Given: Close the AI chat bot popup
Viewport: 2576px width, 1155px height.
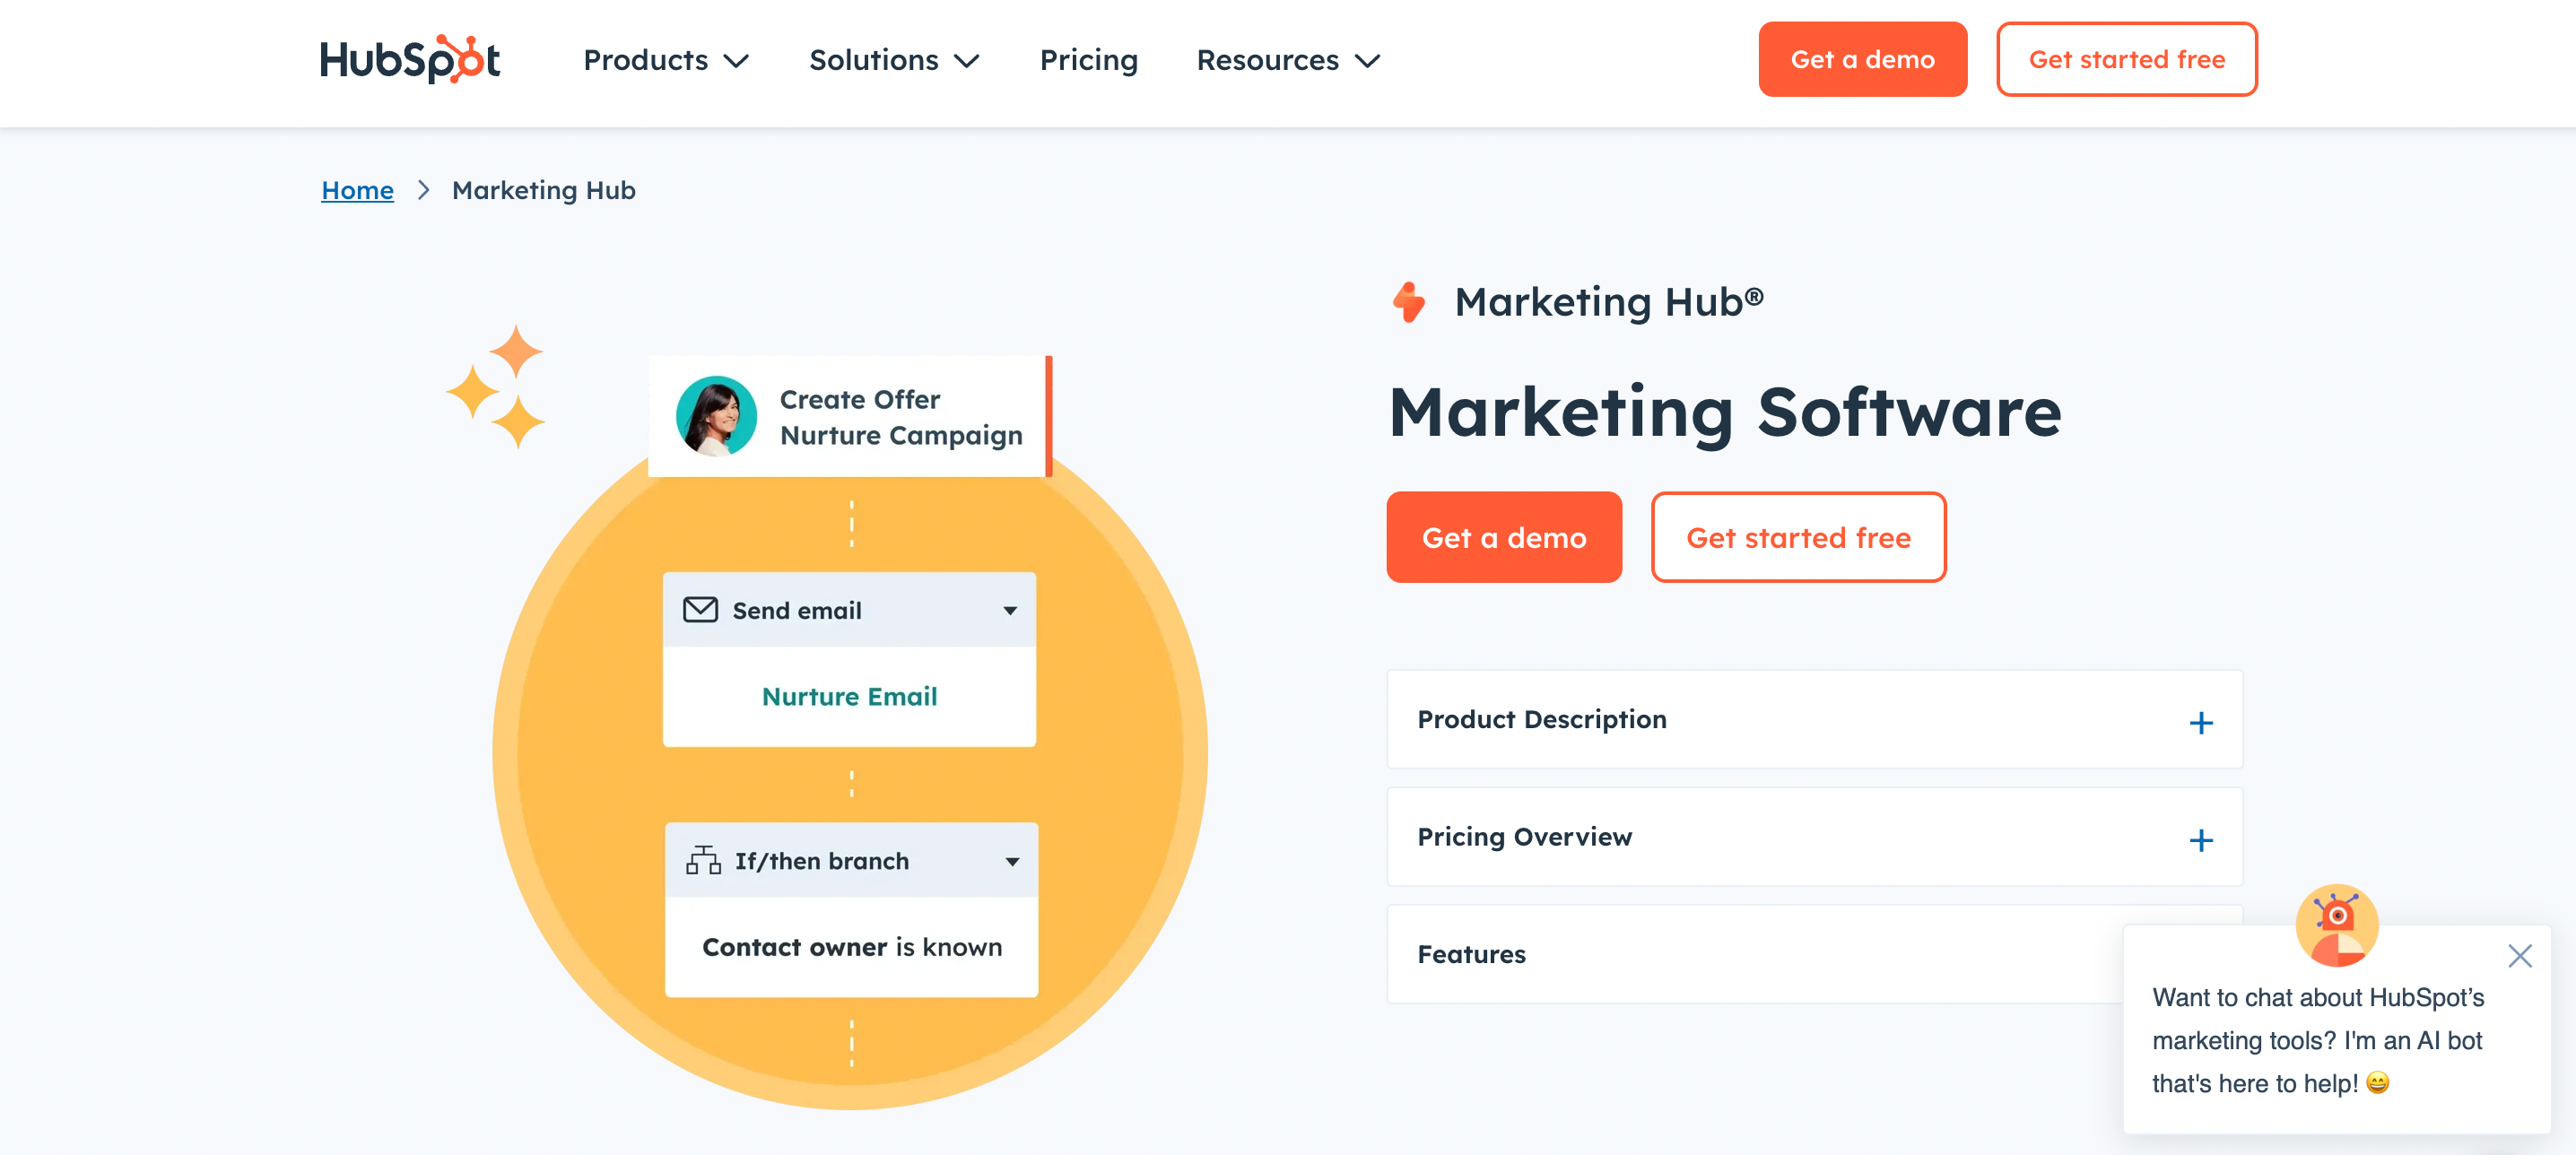Looking at the screenshot, I should click(x=2519, y=956).
